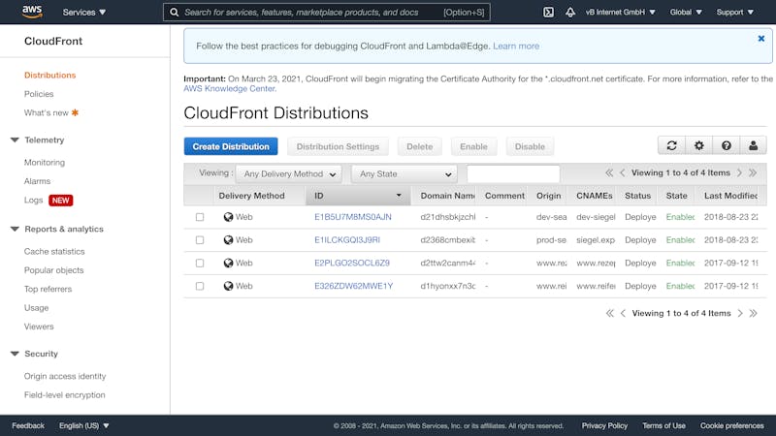This screenshot has height=436, width=776.
Task: Open the Services dropdown menu
Action: pyautogui.click(x=84, y=12)
